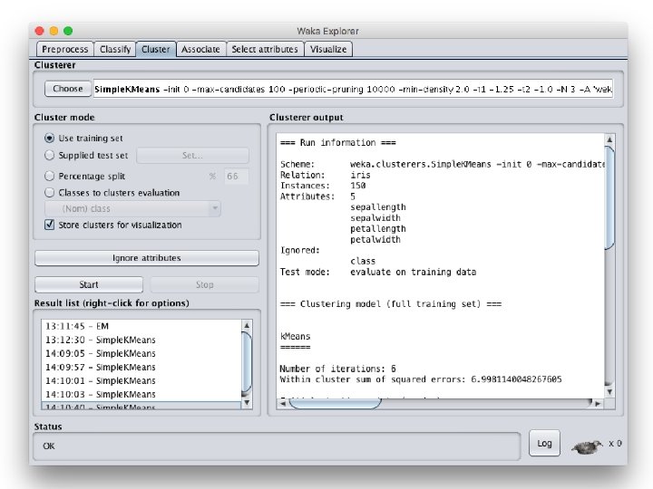Select the 13:12:30 - SimpleKMeans result

pos(141,340)
